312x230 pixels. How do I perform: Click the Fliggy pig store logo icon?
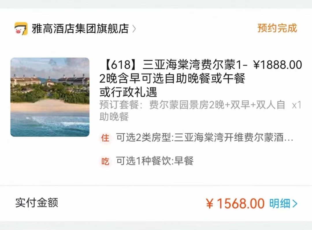(x=21, y=29)
